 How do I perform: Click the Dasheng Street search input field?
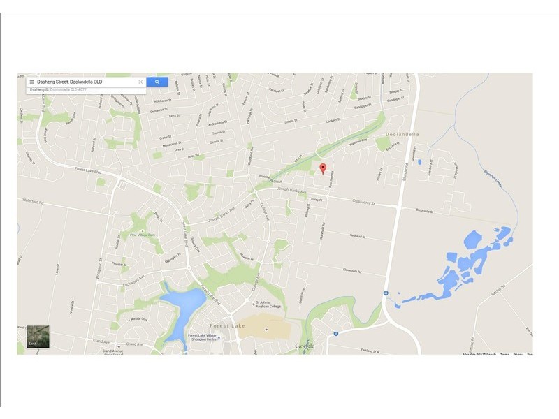(x=85, y=82)
